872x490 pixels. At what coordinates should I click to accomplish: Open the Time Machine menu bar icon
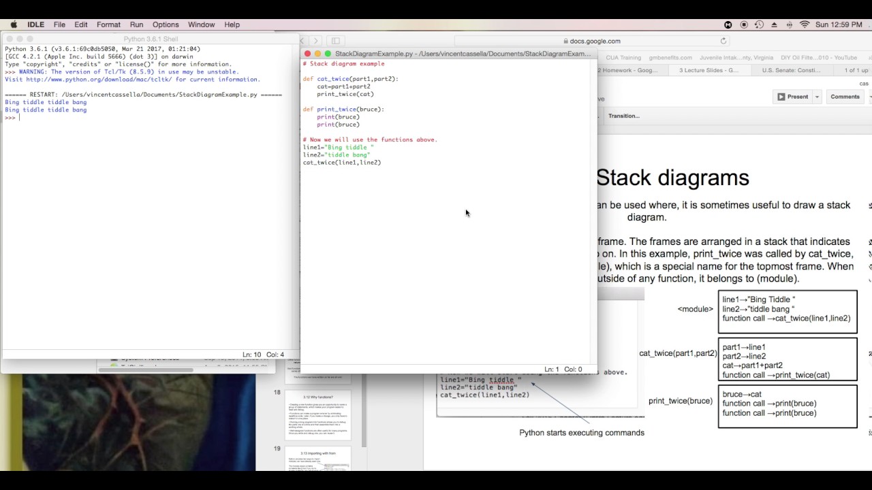pyautogui.click(x=759, y=24)
